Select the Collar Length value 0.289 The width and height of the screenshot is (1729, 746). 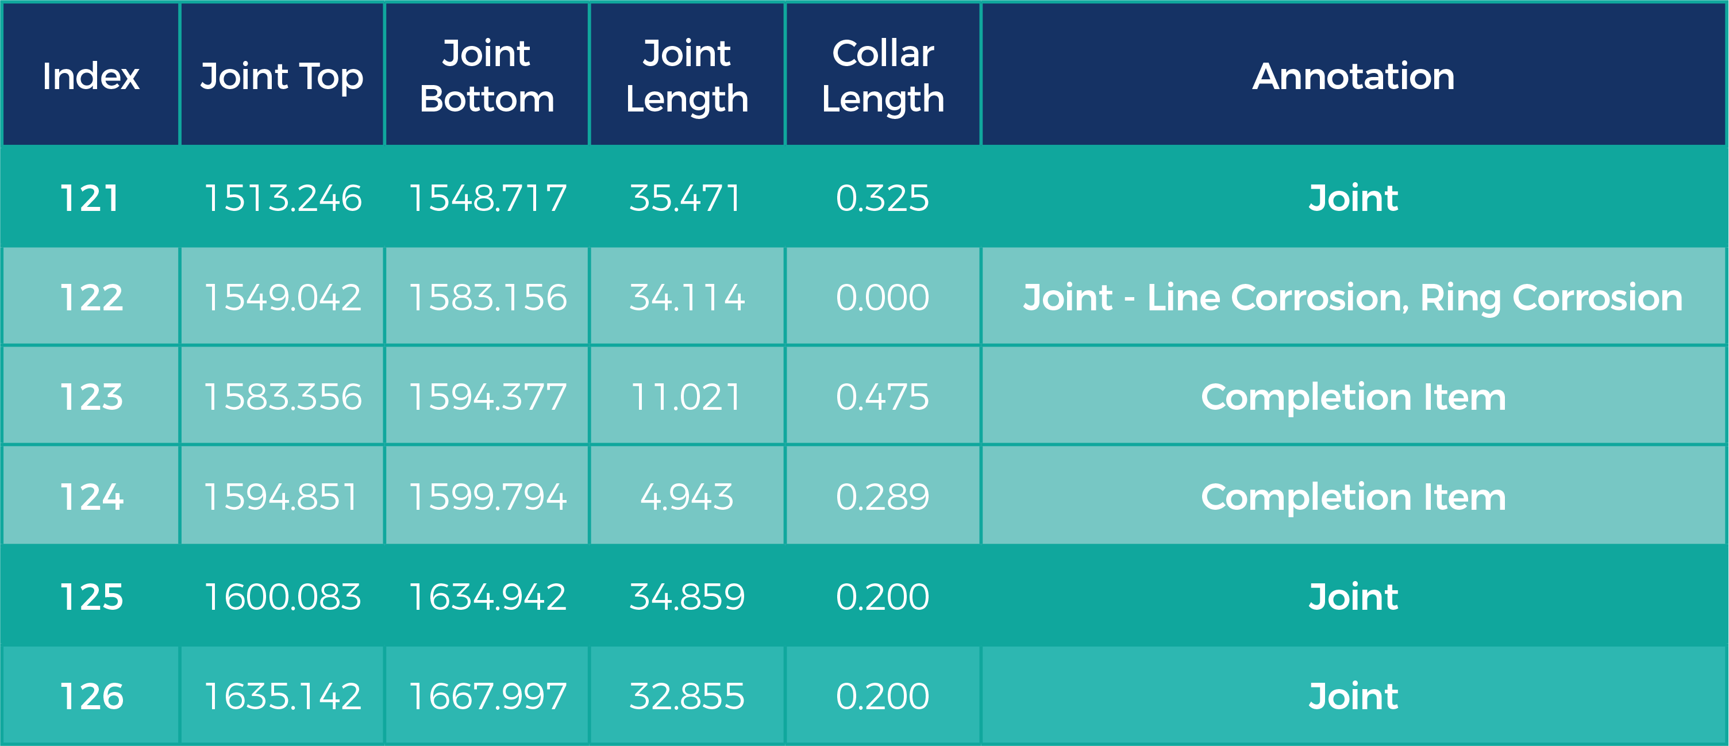[883, 497]
